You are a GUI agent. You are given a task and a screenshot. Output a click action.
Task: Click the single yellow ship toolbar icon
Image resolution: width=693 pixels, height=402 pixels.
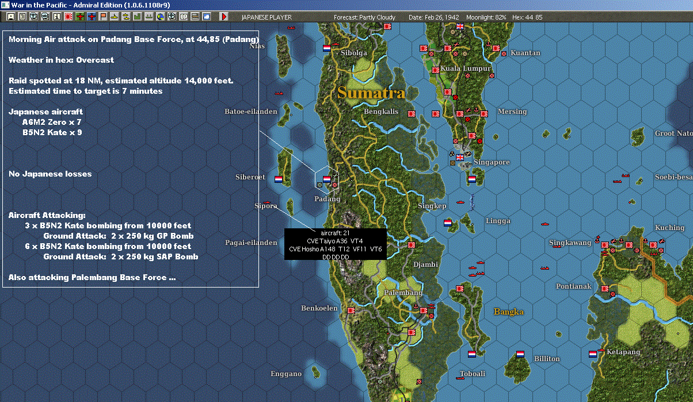tap(115, 17)
